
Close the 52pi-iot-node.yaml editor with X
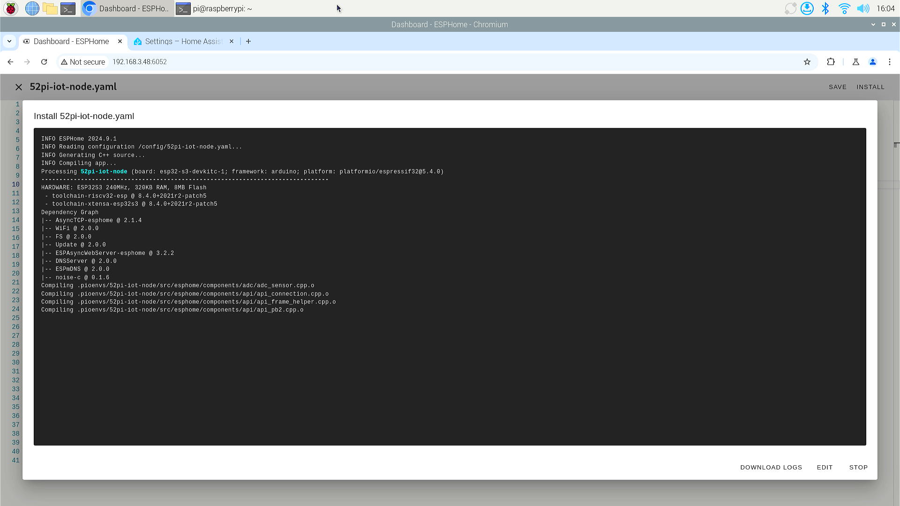[x=19, y=87]
